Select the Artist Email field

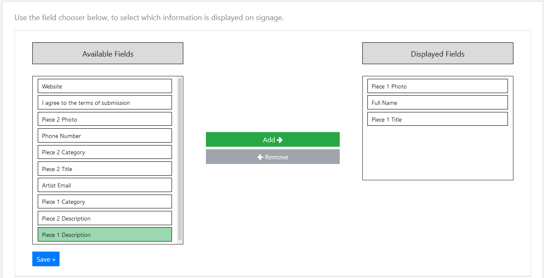(x=105, y=185)
